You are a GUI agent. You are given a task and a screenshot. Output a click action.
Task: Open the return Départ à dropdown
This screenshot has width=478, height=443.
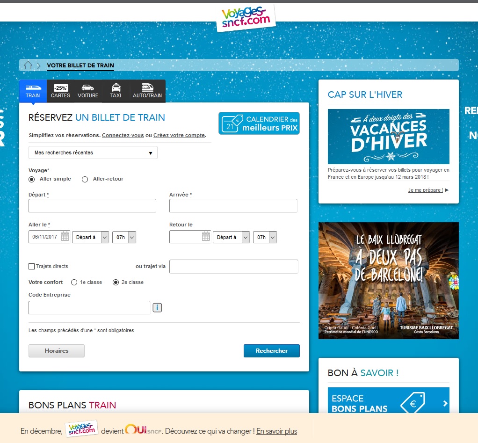click(231, 237)
